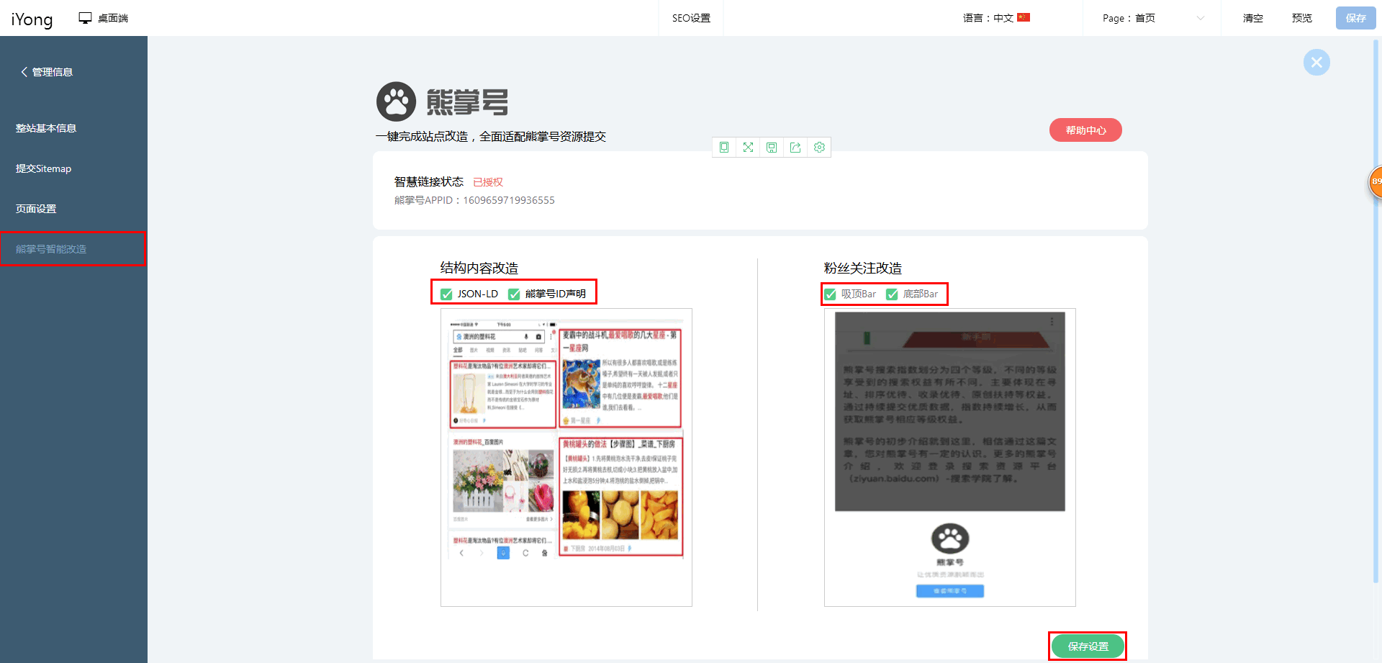
Task: Click the 结构内容改造 heading
Action: (479, 268)
